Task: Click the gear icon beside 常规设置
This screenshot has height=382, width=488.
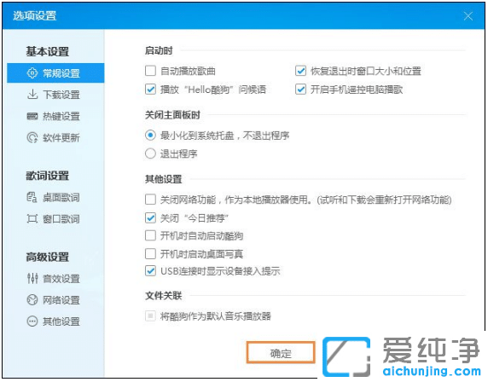Action: click(x=32, y=73)
